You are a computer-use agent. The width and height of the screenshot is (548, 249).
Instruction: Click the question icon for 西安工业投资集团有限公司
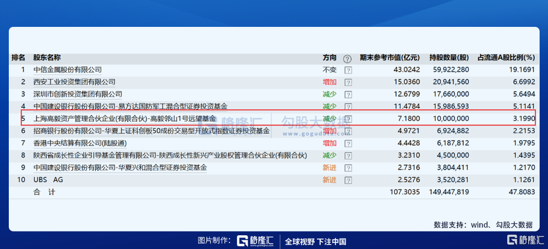click(348, 82)
